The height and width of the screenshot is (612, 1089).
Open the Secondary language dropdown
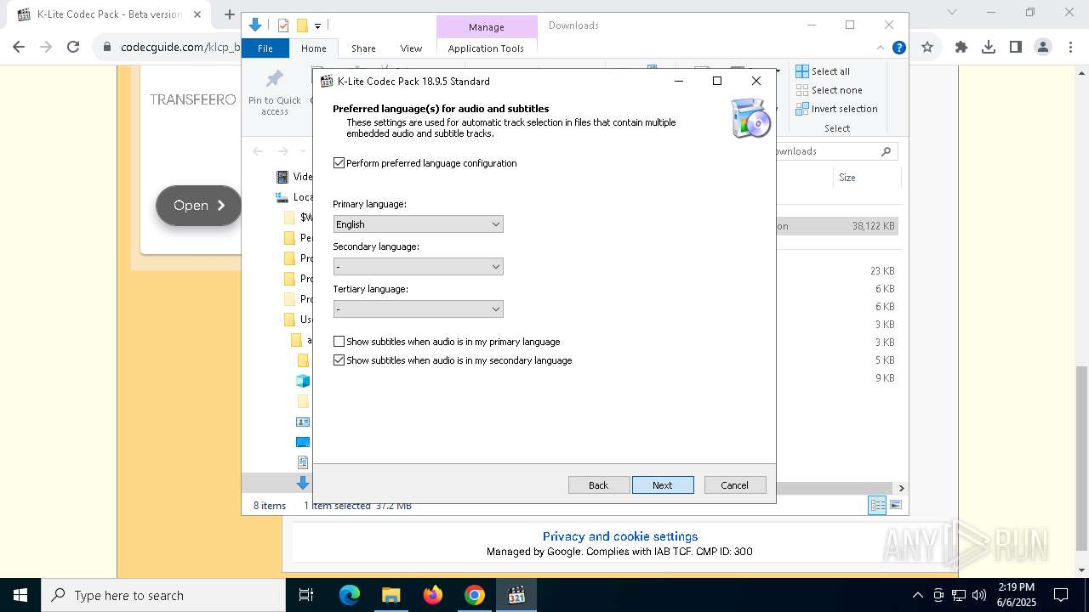tap(418, 267)
